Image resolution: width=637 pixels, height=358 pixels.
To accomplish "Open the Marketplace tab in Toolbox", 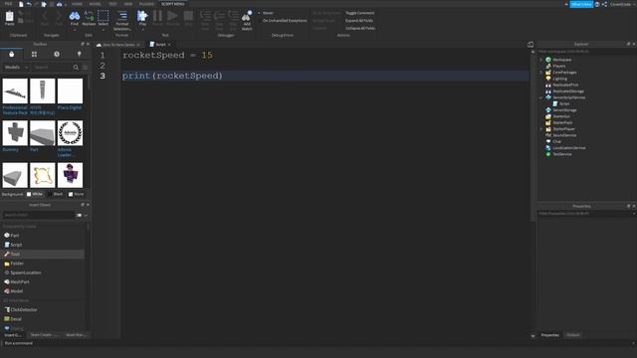I will (x=11, y=54).
